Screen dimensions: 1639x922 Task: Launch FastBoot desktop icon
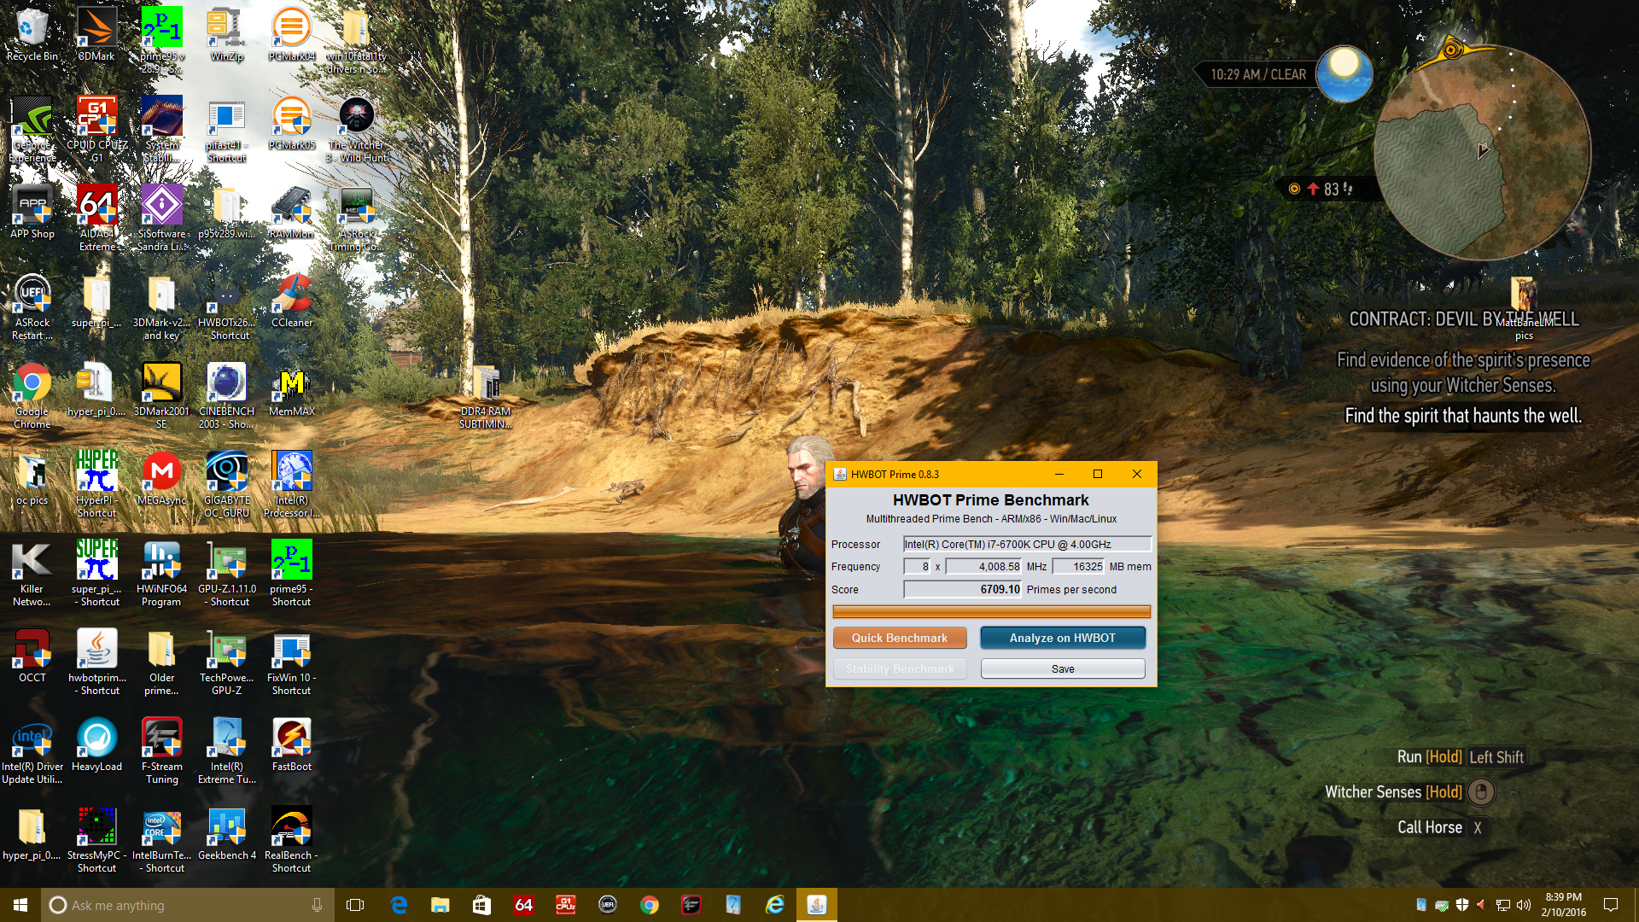(x=291, y=744)
